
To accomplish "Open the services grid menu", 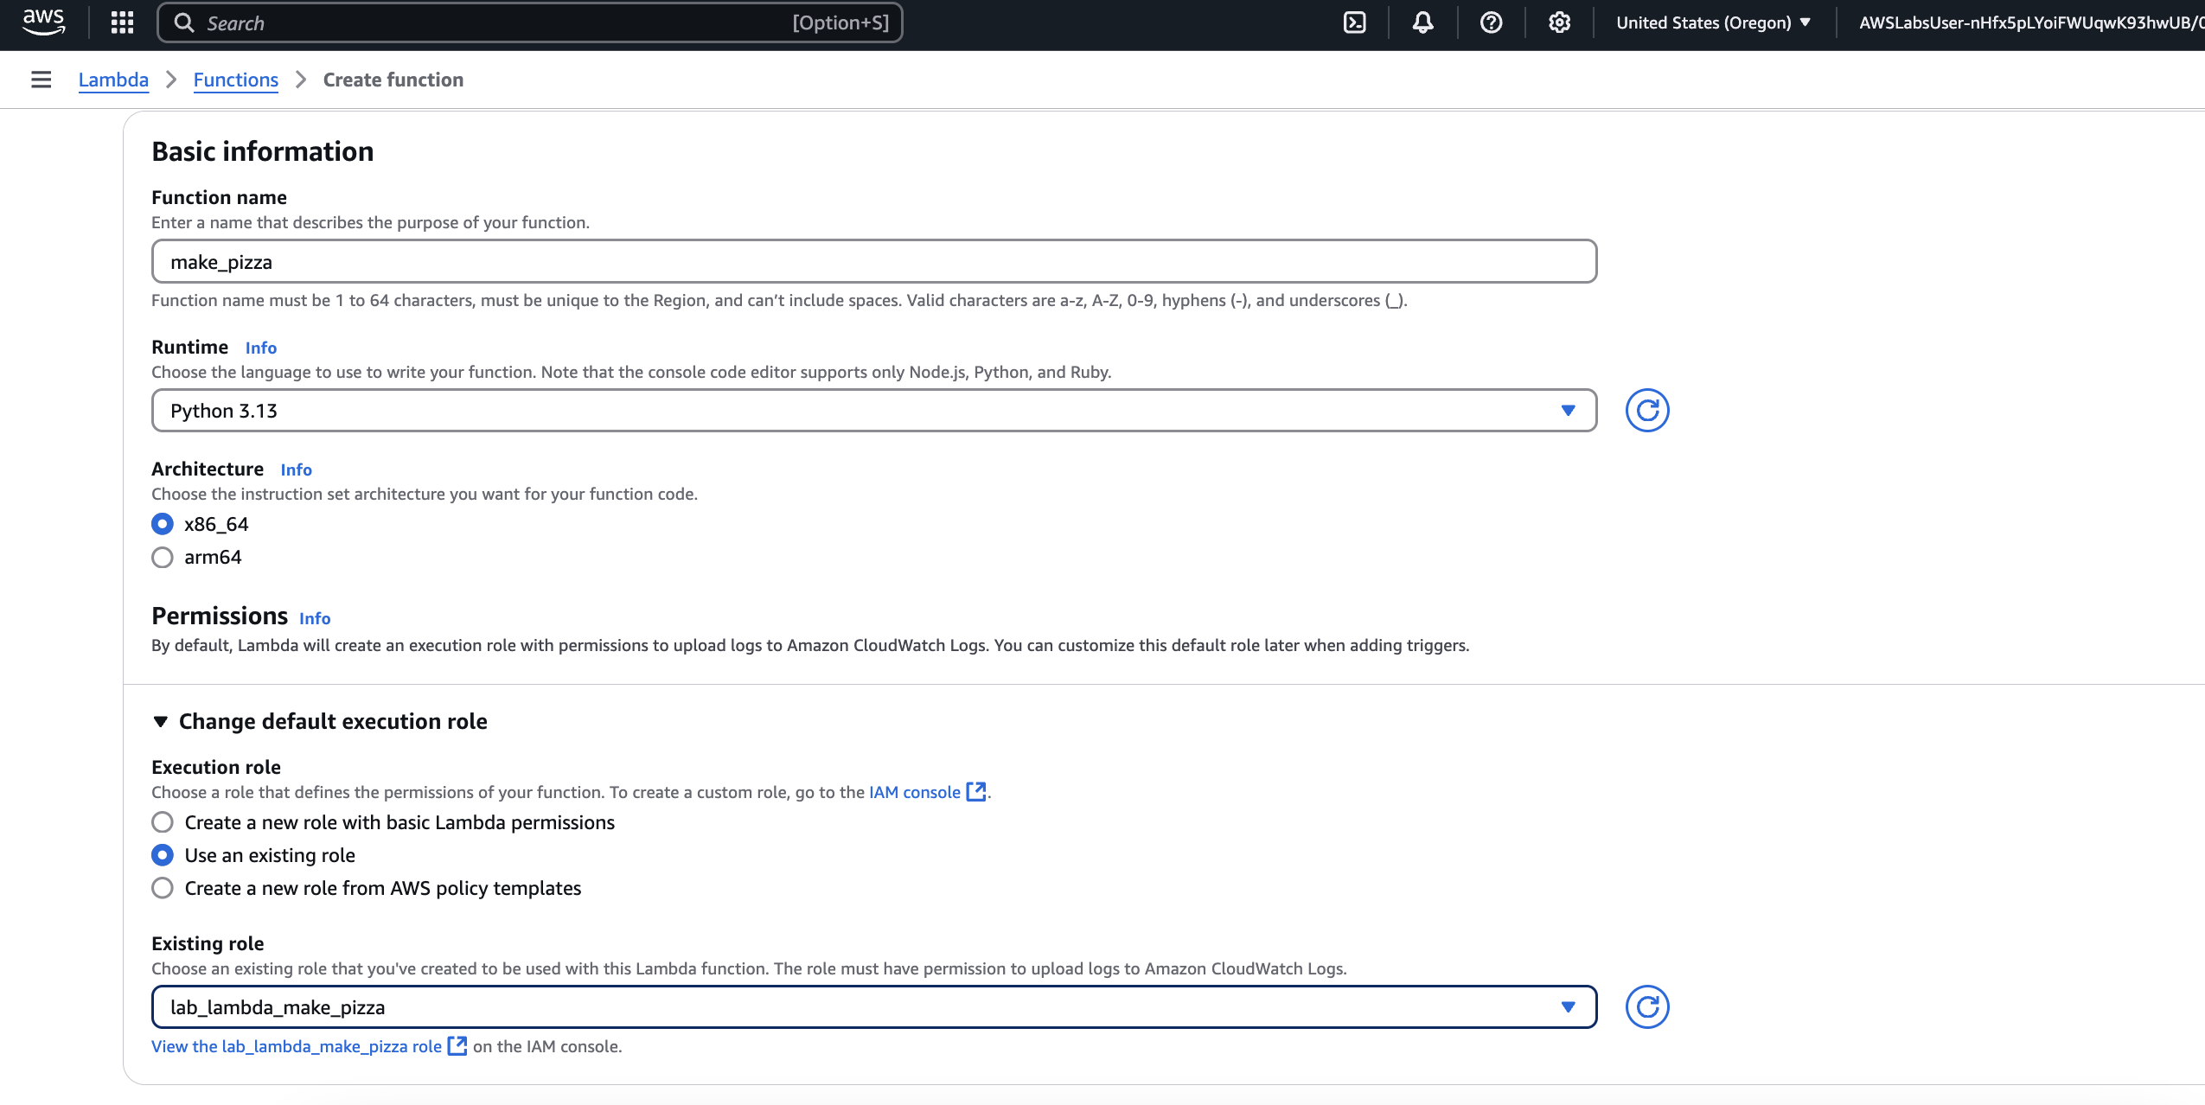I will pos(122,22).
